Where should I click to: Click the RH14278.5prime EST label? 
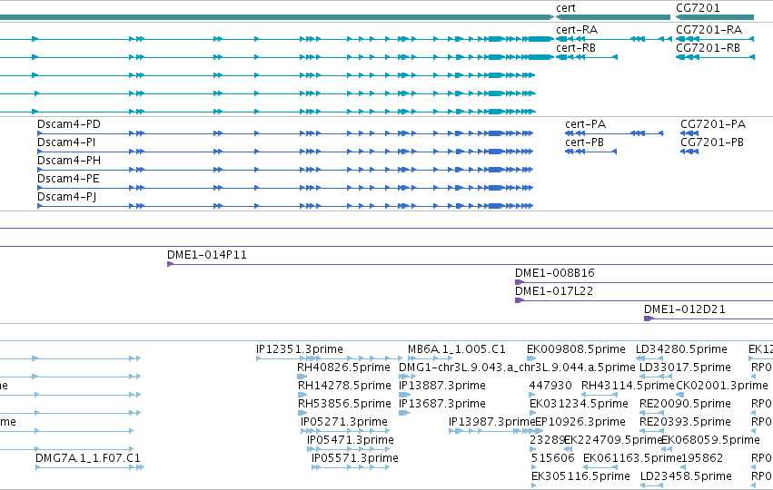(x=344, y=386)
